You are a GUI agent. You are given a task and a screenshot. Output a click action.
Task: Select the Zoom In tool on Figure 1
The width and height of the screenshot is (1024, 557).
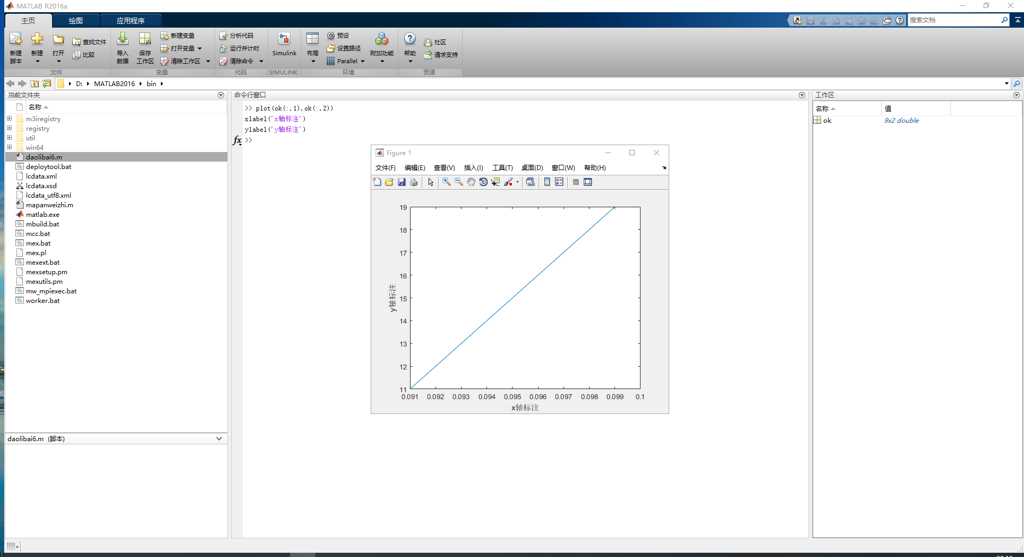point(446,182)
